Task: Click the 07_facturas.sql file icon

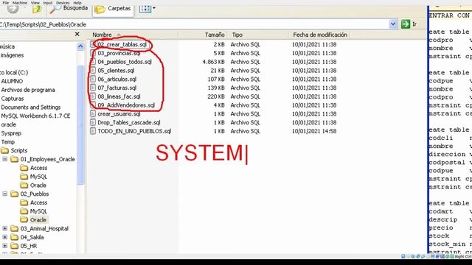Action: pyautogui.click(x=93, y=88)
